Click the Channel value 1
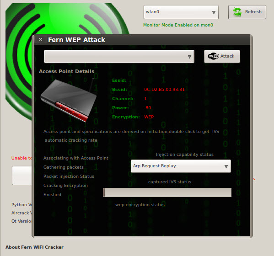This screenshot has width=274, height=256. pos(145,99)
